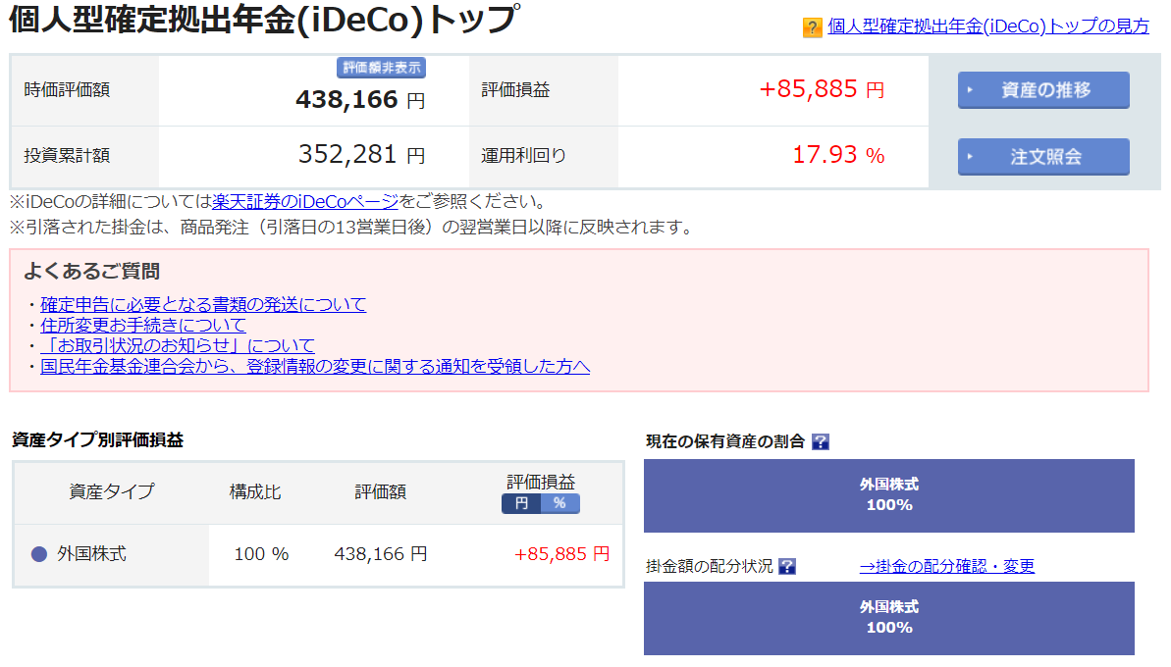
Task: Open 確定申告に必要となる書類の発送について link
Action: click(203, 304)
